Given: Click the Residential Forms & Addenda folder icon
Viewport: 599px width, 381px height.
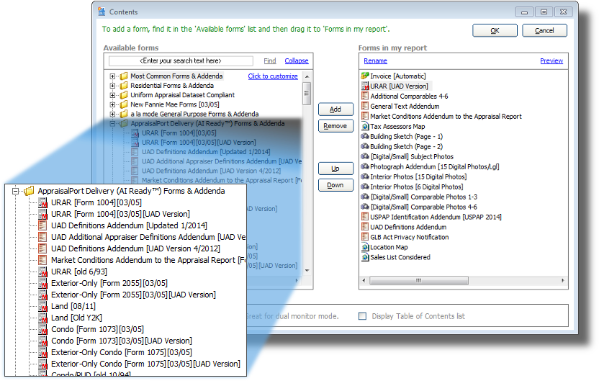Looking at the screenshot, I should pyautogui.click(x=124, y=86).
